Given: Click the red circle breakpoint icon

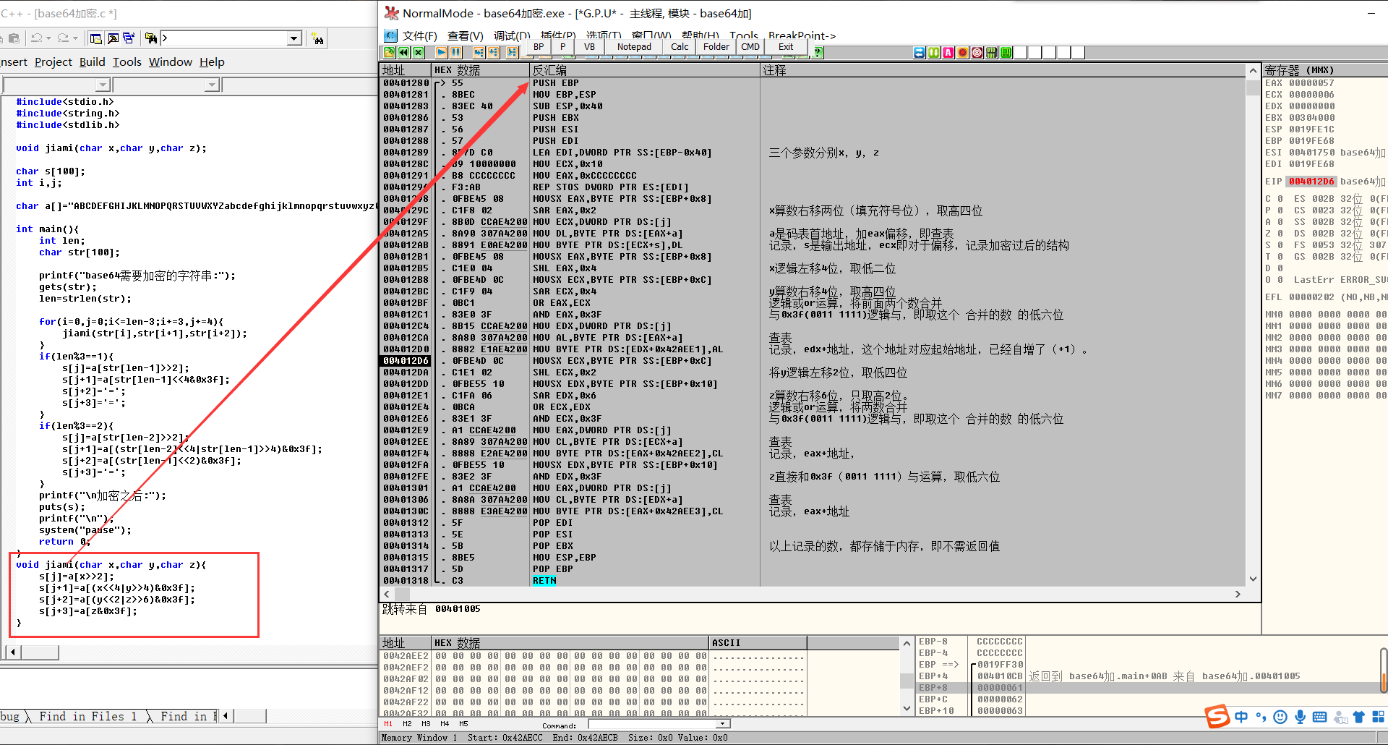Looking at the screenshot, I should click(962, 52).
